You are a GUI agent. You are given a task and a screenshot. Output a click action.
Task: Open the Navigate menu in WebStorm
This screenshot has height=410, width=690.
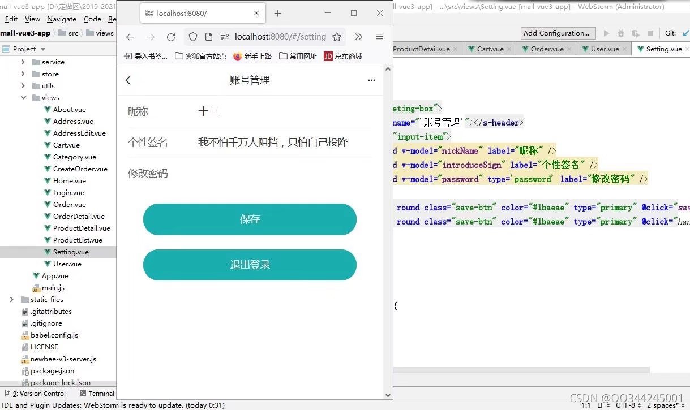pyautogui.click(x=62, y=19)
